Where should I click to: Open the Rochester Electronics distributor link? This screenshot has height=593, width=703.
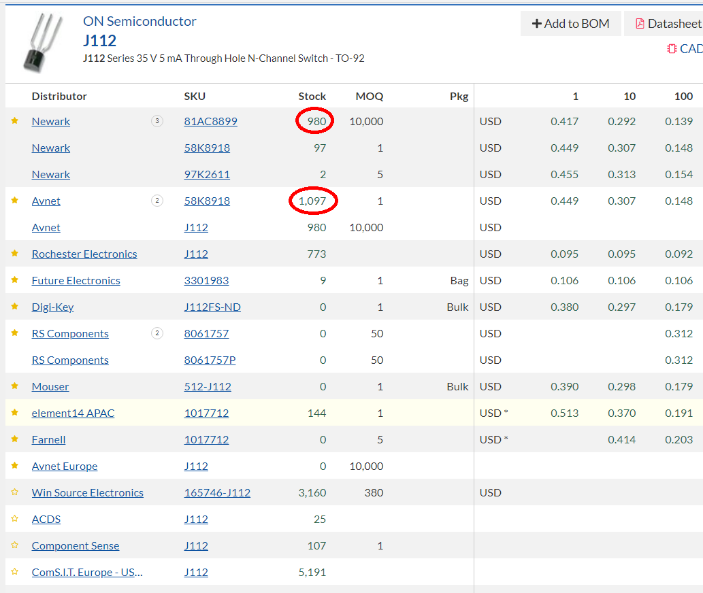coord(84,254)
